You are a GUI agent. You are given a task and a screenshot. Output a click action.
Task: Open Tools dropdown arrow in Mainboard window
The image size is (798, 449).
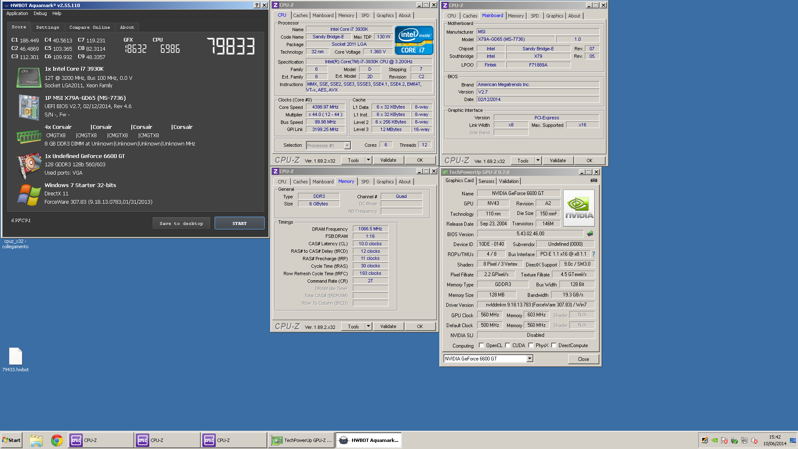(x=538, y=160)
